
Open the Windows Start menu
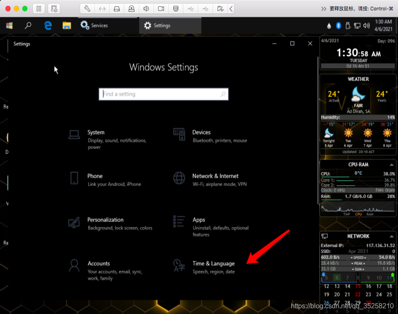(x=9, y=25)
